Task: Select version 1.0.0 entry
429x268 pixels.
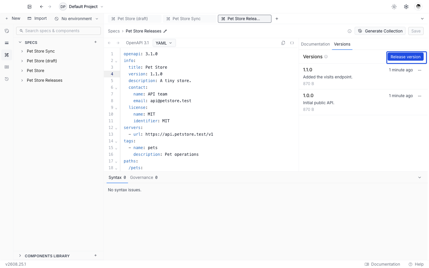Action: click(x=363, y=102)
